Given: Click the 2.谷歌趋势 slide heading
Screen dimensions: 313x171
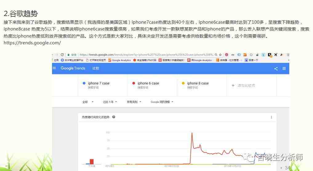Looking at the screenshot, I should (21, 14).
